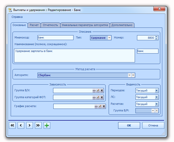The width and height of the screenshot is (174, 142).
Task: Grab the resize grip at dialog corner
Action: [163, 134]
